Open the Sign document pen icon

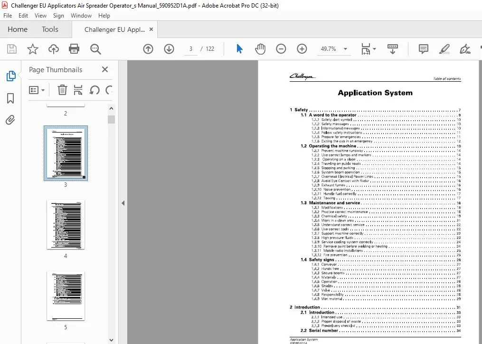click(x=465, y=49)
